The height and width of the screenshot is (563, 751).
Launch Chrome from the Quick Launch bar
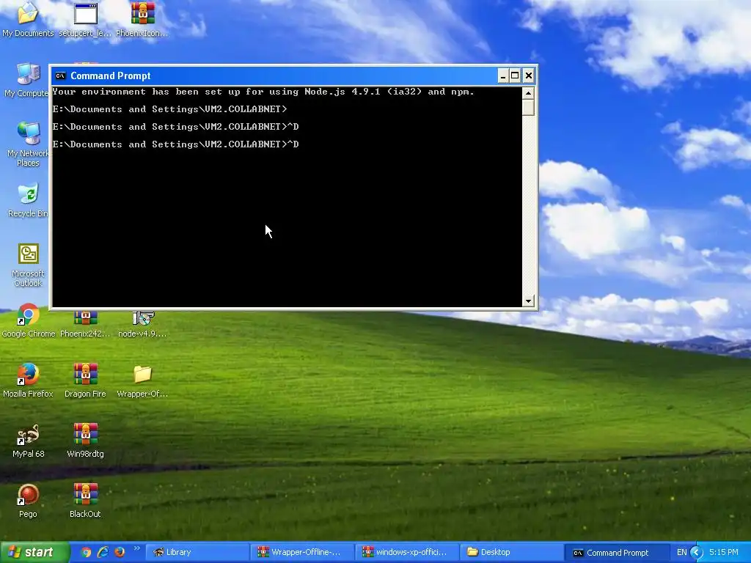tap(86, 552)
